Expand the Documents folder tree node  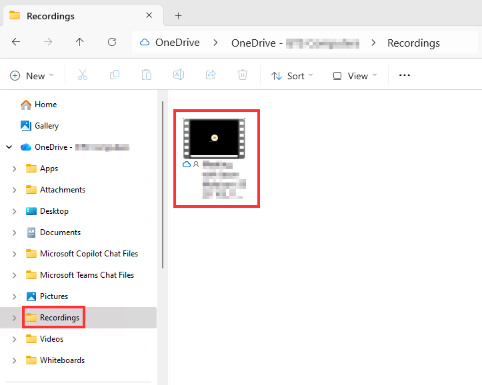tap(15, 232)
